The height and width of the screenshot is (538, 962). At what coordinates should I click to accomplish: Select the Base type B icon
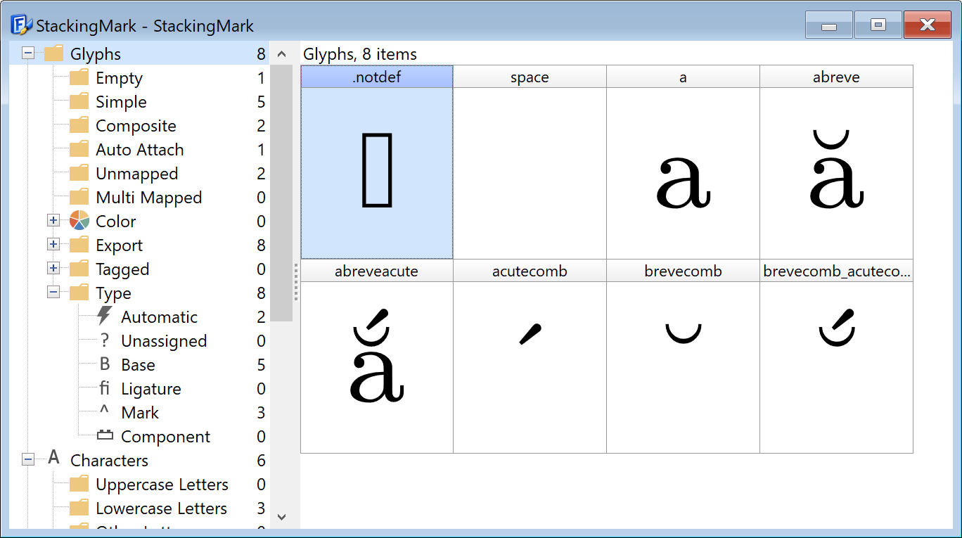coord(105,364)
